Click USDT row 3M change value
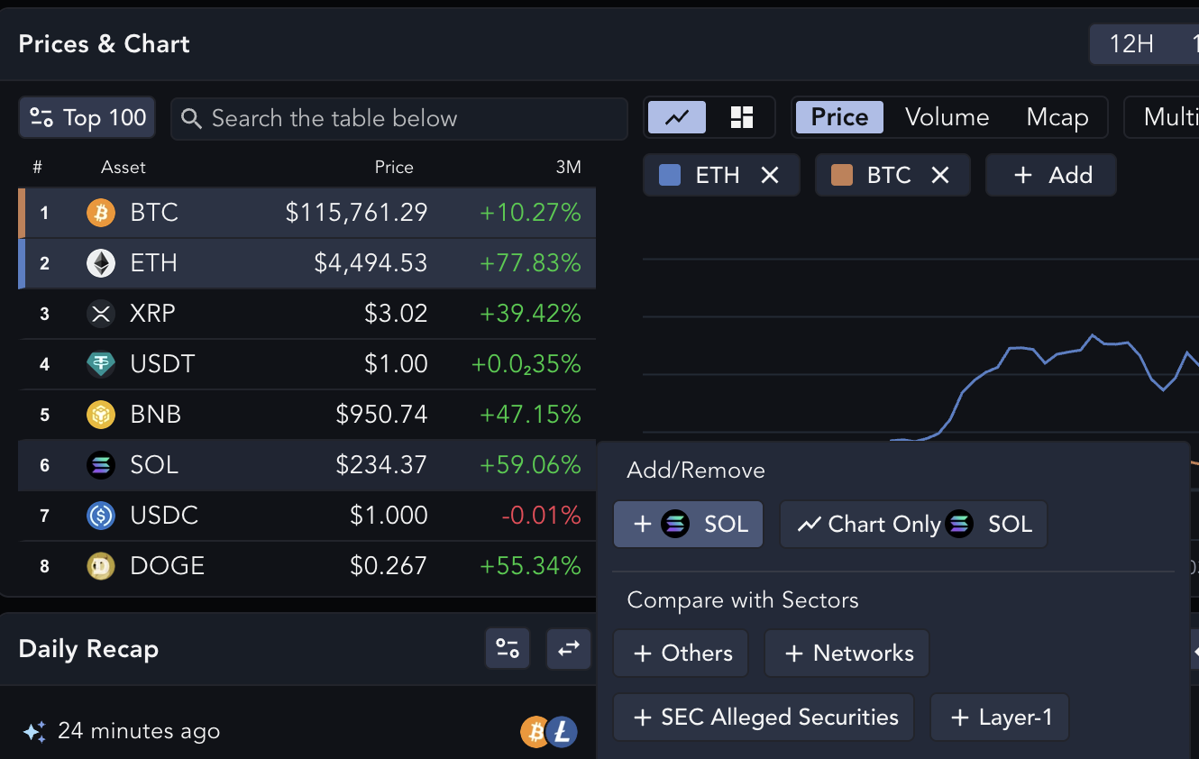This screenshot has width=1199, height=759. pyautogui.click(x=526, y=364)
